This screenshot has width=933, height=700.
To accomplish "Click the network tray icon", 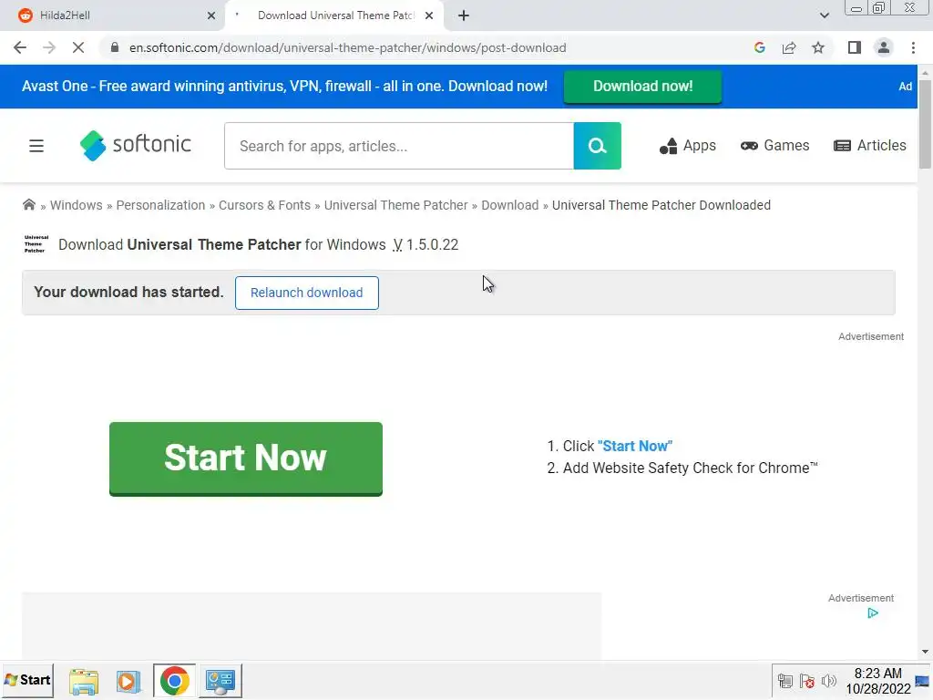I will click(x=785, y=681).
